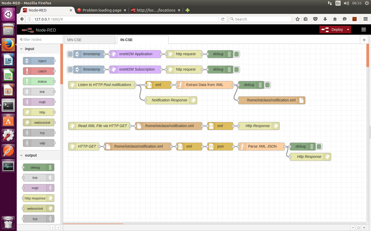Collapse the output palette category

[x=21, y=155]
